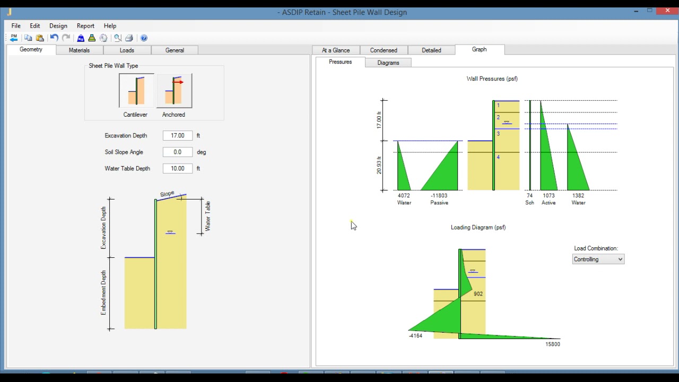This screenshot has height=382, width=679.
Task: Click the 4072 Water pressure value
Action: click(x=404, y=196)
